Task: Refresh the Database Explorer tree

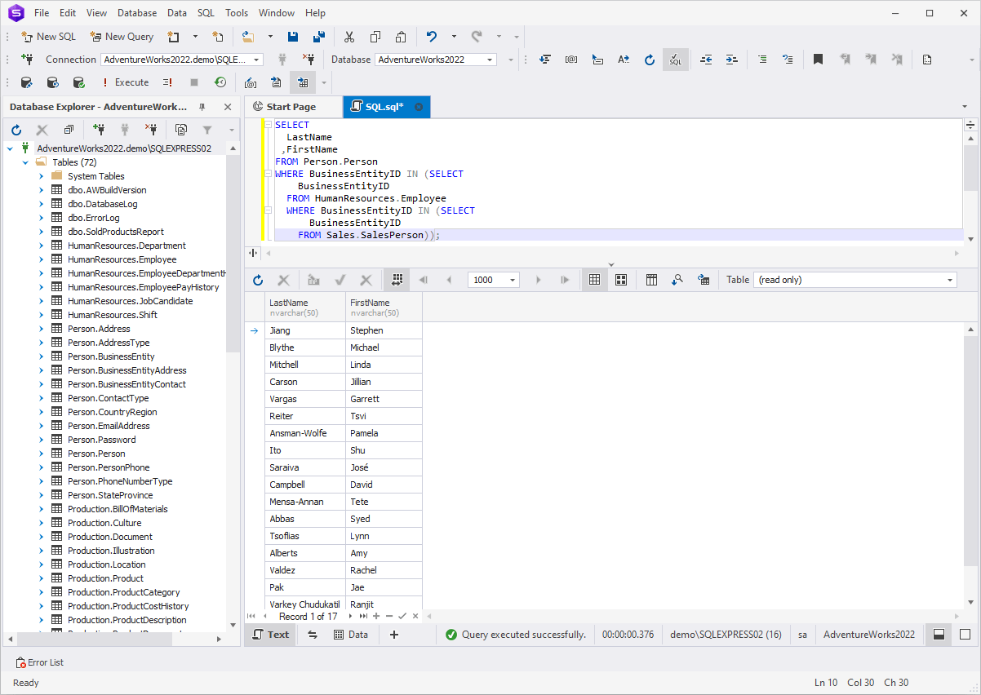Action: coord(16,130)
